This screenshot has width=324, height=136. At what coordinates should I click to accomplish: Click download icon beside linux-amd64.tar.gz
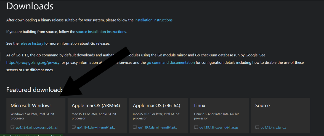click(x=196, y=127)
